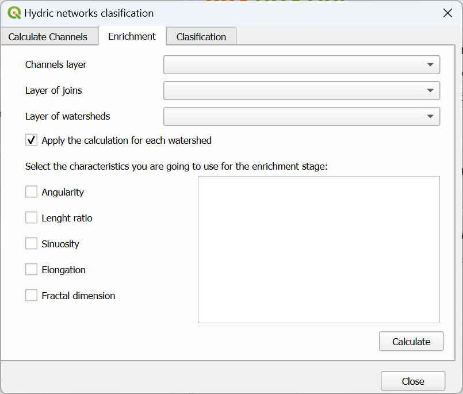Viewport: 463px width, 394px height.
Task: Click the 'Channels layer' field label
Action: pyautogui.click(x=56, y=64)
